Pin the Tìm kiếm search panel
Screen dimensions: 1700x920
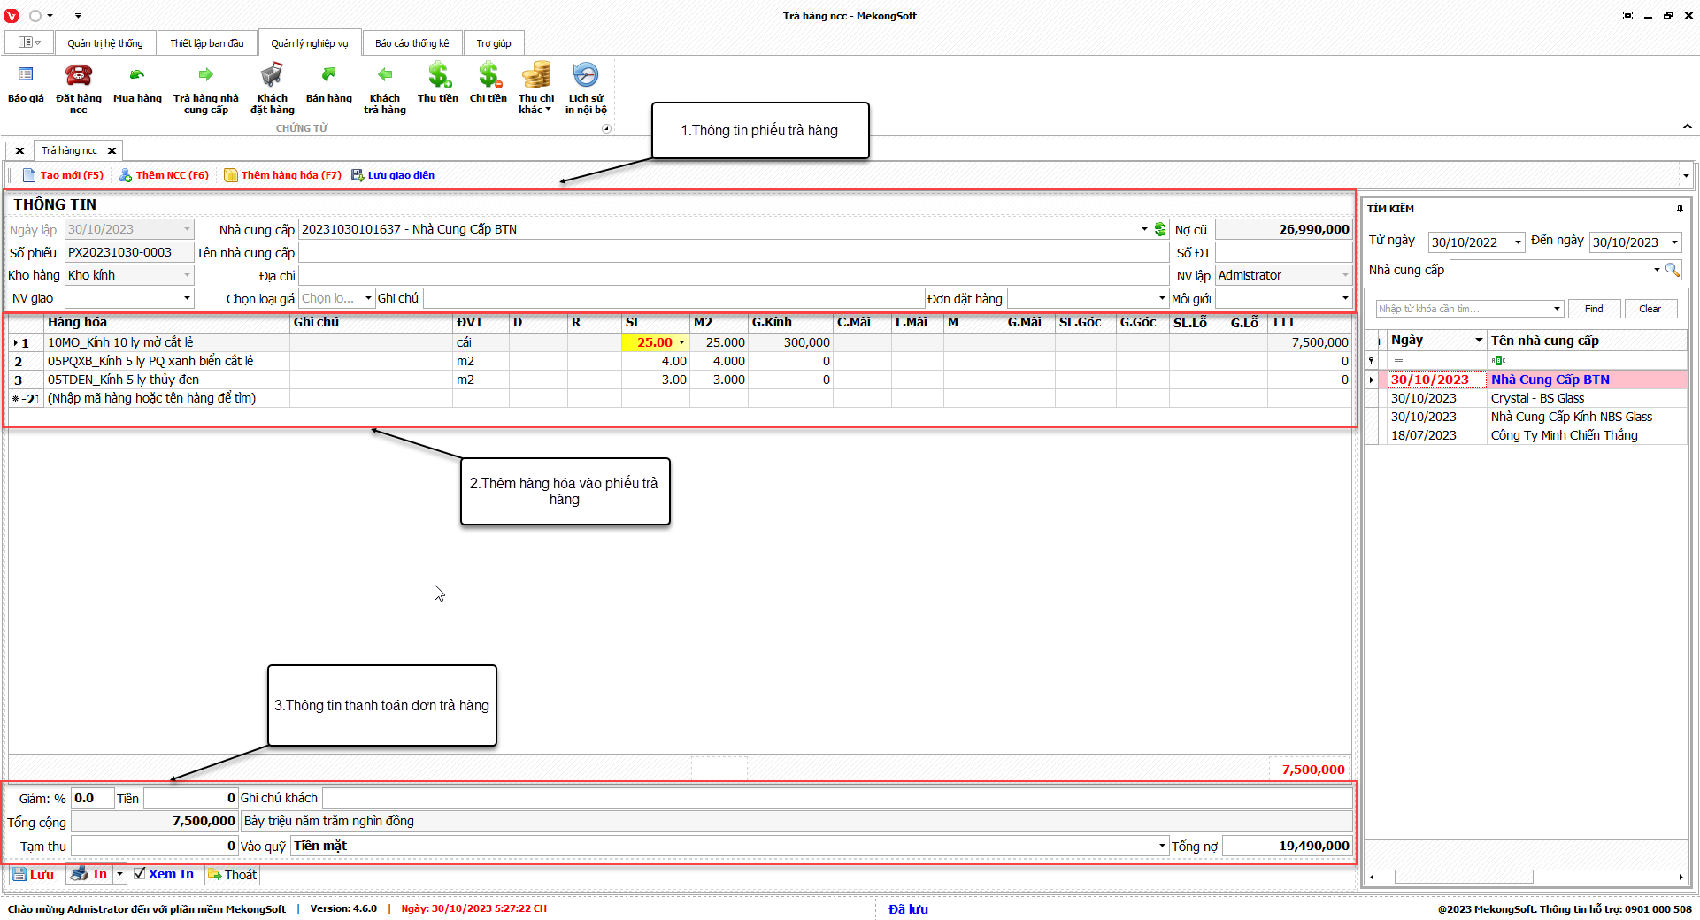click(x=1680, y=209)
